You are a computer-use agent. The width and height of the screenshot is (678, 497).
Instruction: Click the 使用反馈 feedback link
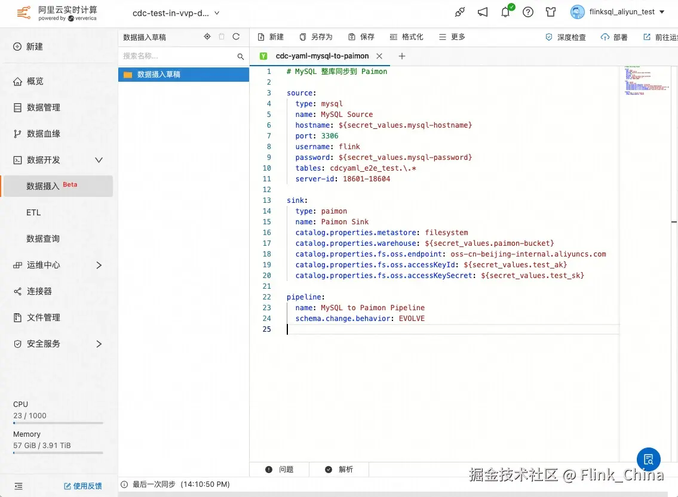coord(83,486)
